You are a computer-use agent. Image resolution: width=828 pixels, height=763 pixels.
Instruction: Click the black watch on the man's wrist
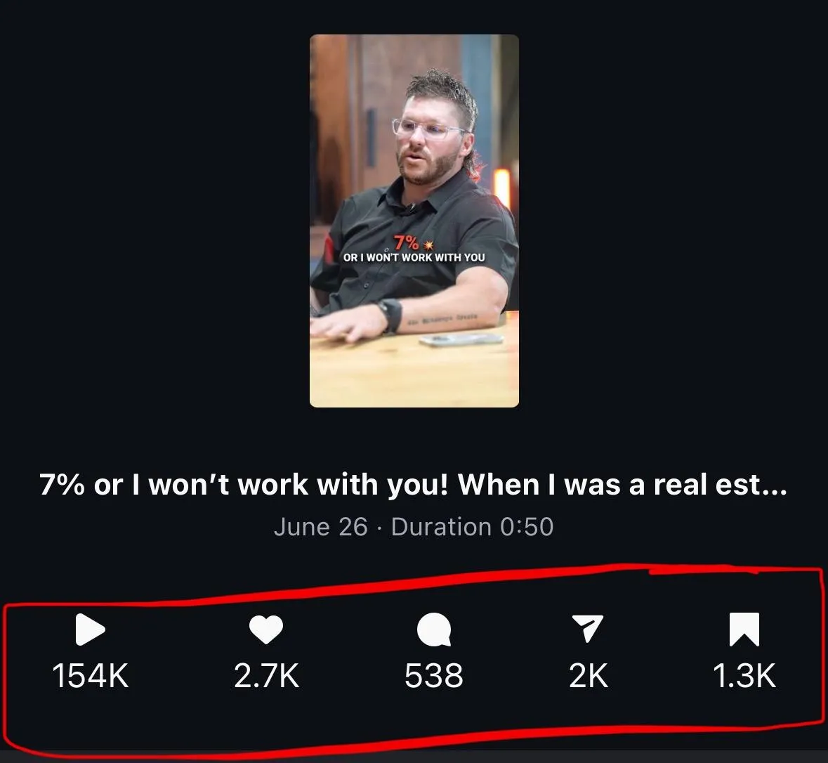(x=390, y=314)
